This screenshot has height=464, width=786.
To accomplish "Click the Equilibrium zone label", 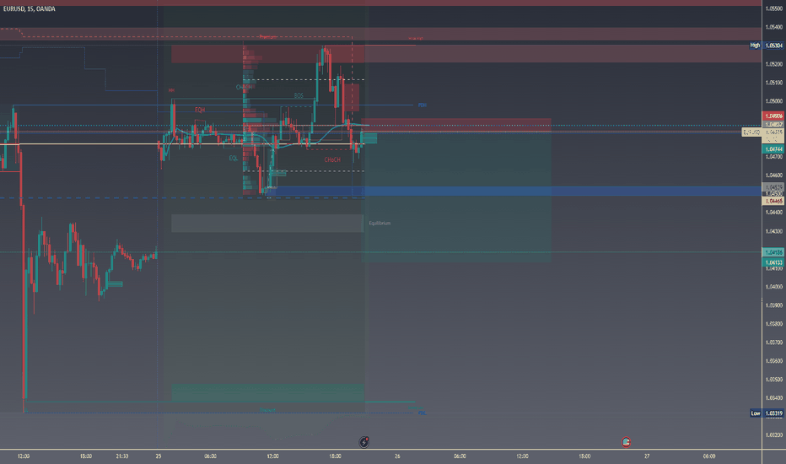I will (x=380, y=224).
